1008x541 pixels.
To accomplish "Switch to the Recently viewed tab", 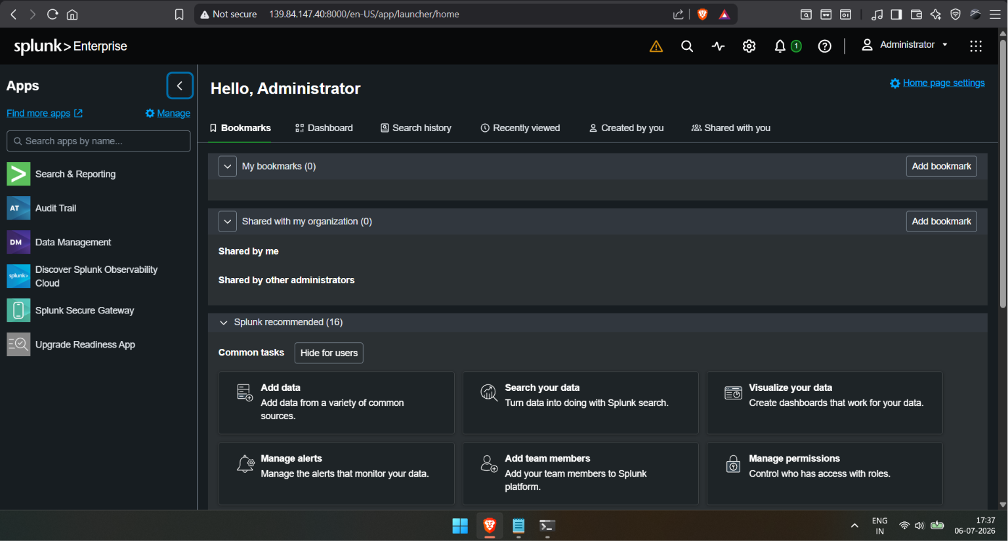I will point(520,128).
